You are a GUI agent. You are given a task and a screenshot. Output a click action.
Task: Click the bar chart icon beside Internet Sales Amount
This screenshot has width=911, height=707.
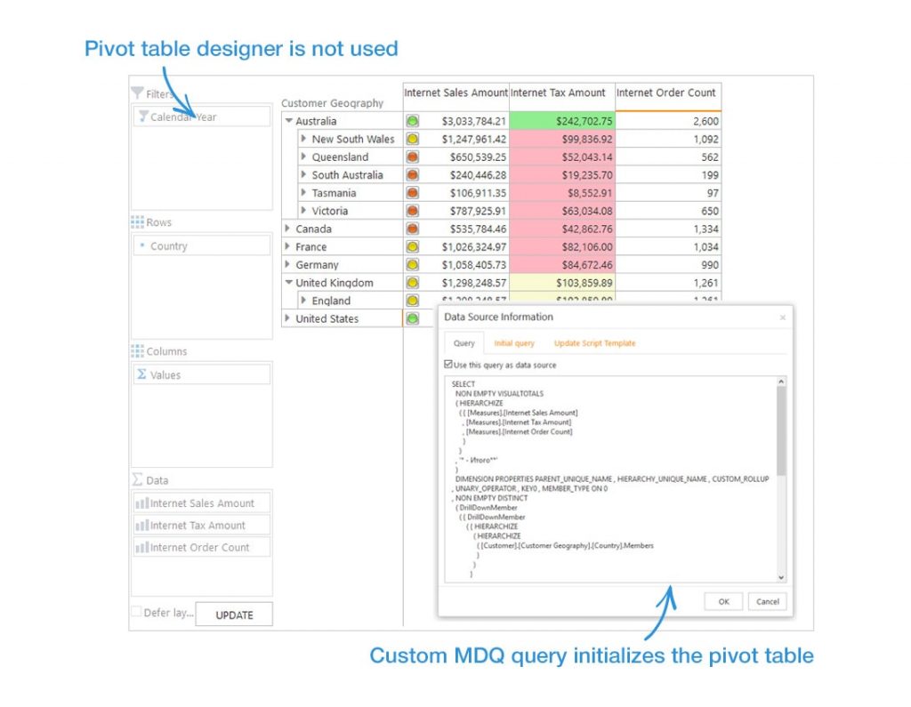[x=144, y=502]
